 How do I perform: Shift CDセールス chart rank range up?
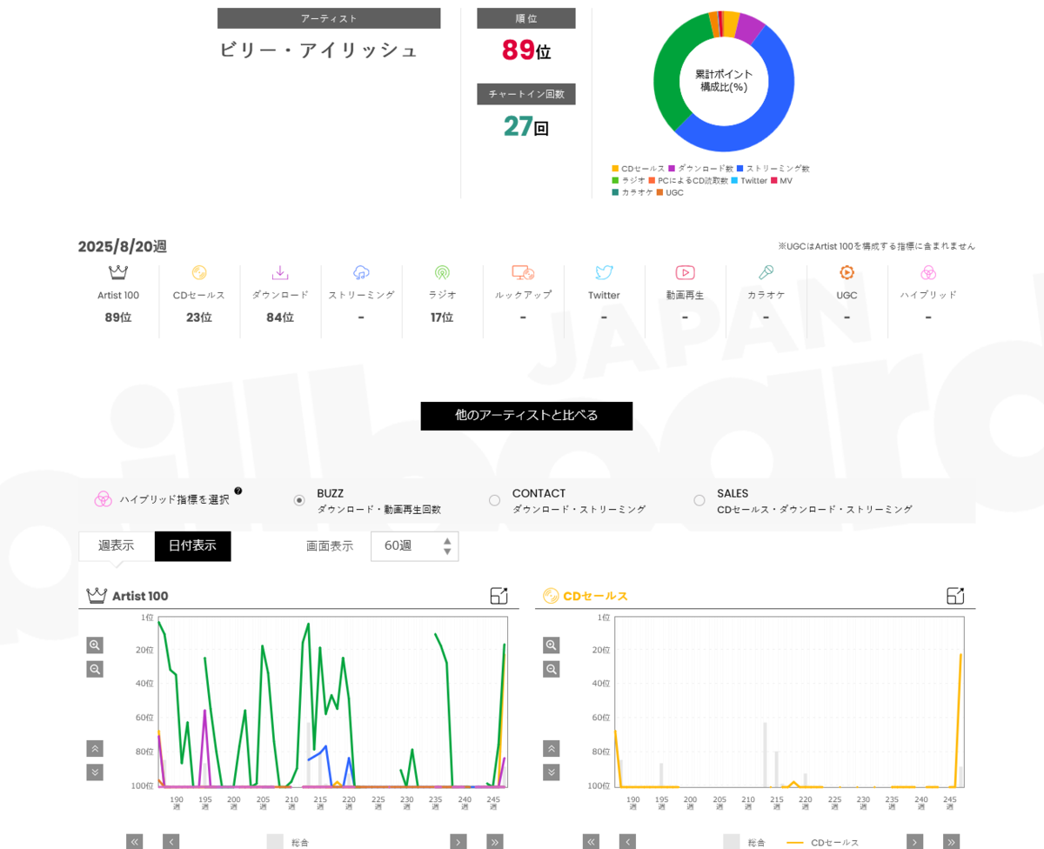coord(552,748)
